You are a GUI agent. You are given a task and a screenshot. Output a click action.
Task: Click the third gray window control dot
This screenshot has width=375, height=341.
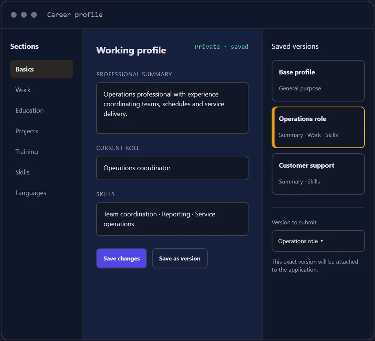34,15
